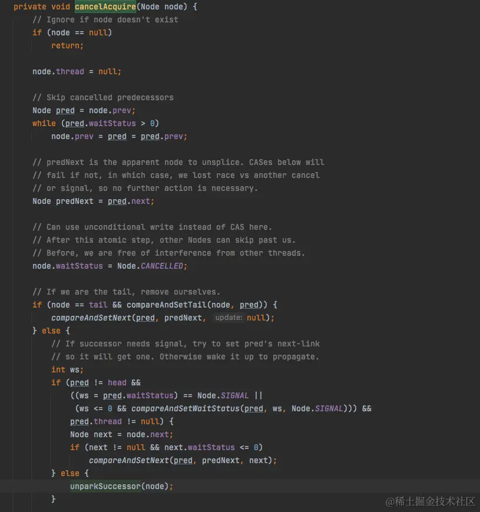Click the 'node.thread = null;' line
Image resolution: width=480 pixels, height=512 pixels.
pyautogui.click(x=77, y=71)
